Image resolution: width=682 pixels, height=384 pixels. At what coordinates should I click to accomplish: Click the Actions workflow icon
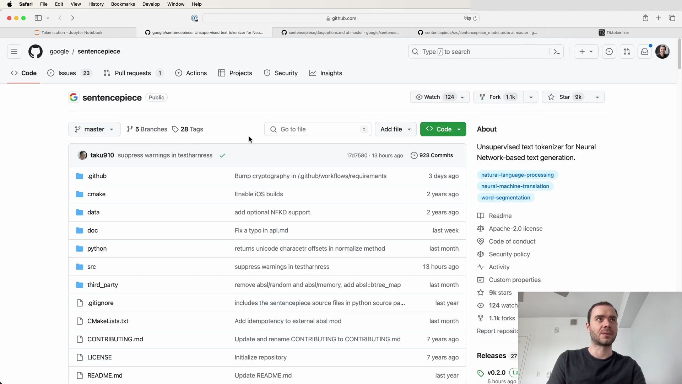[178, 73]
